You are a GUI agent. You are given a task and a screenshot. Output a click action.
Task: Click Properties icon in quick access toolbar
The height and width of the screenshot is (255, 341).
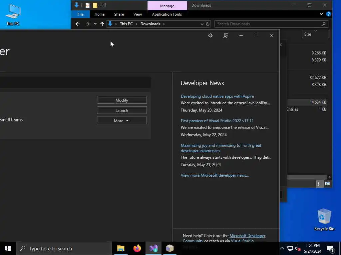click(88, 5)
